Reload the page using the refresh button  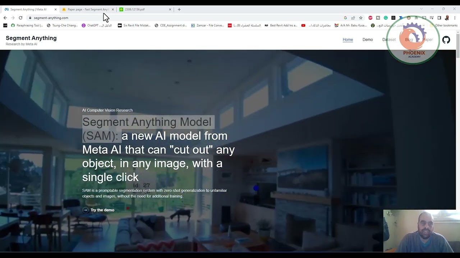point(20,18)
